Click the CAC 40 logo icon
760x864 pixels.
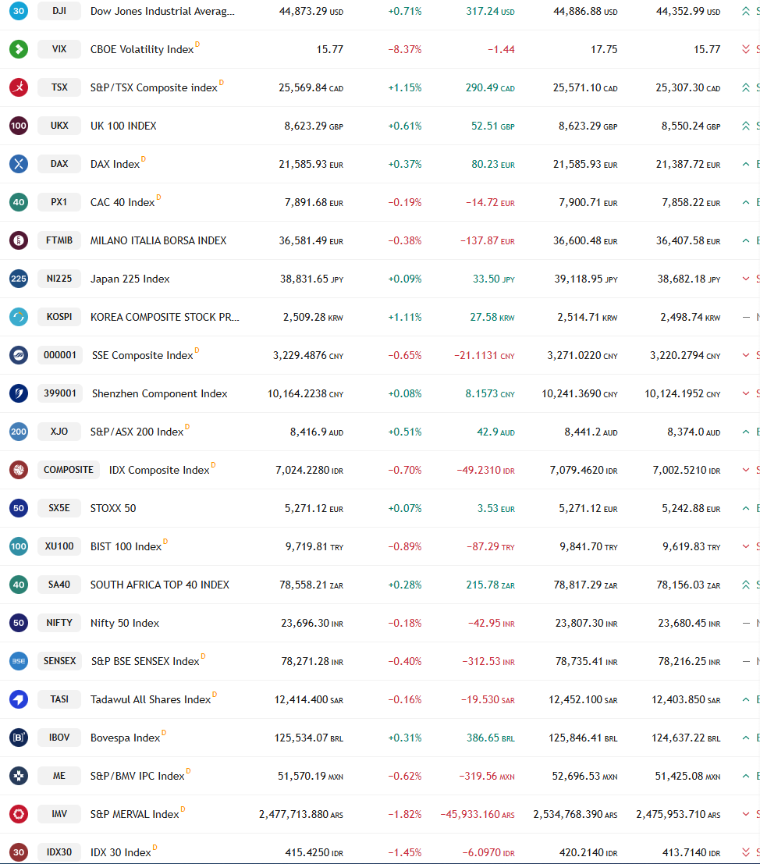pyautogui.click(x=19, y=202)
